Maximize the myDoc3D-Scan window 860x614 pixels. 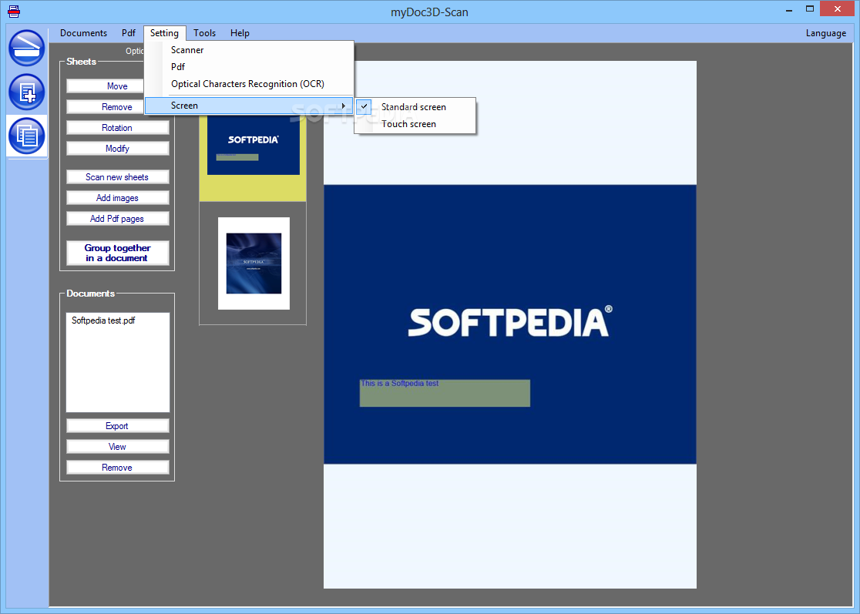[x=810, y=9]
